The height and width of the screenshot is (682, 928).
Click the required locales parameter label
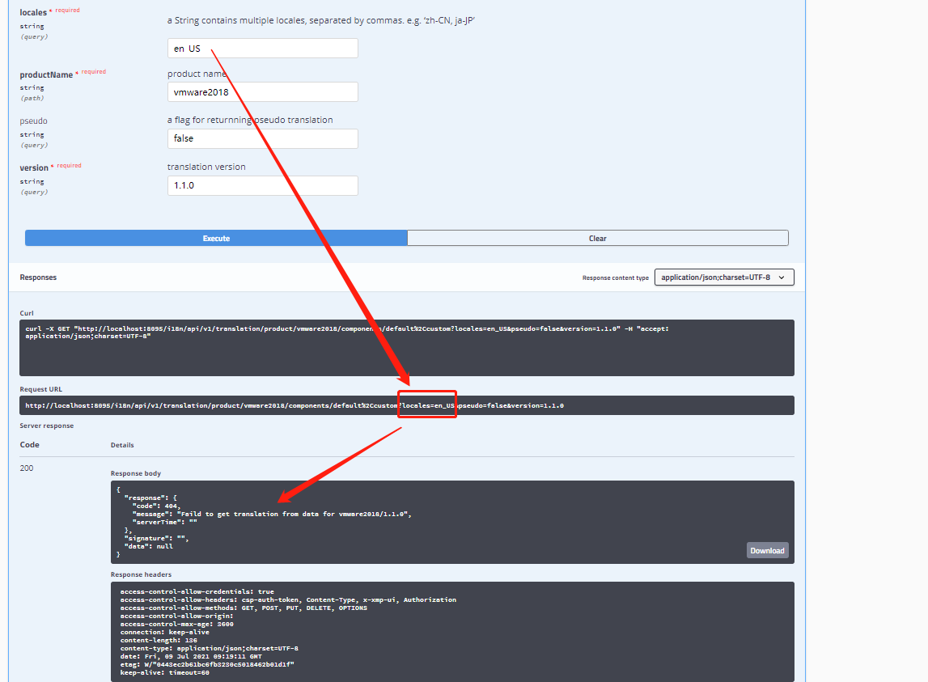point(32,11)
